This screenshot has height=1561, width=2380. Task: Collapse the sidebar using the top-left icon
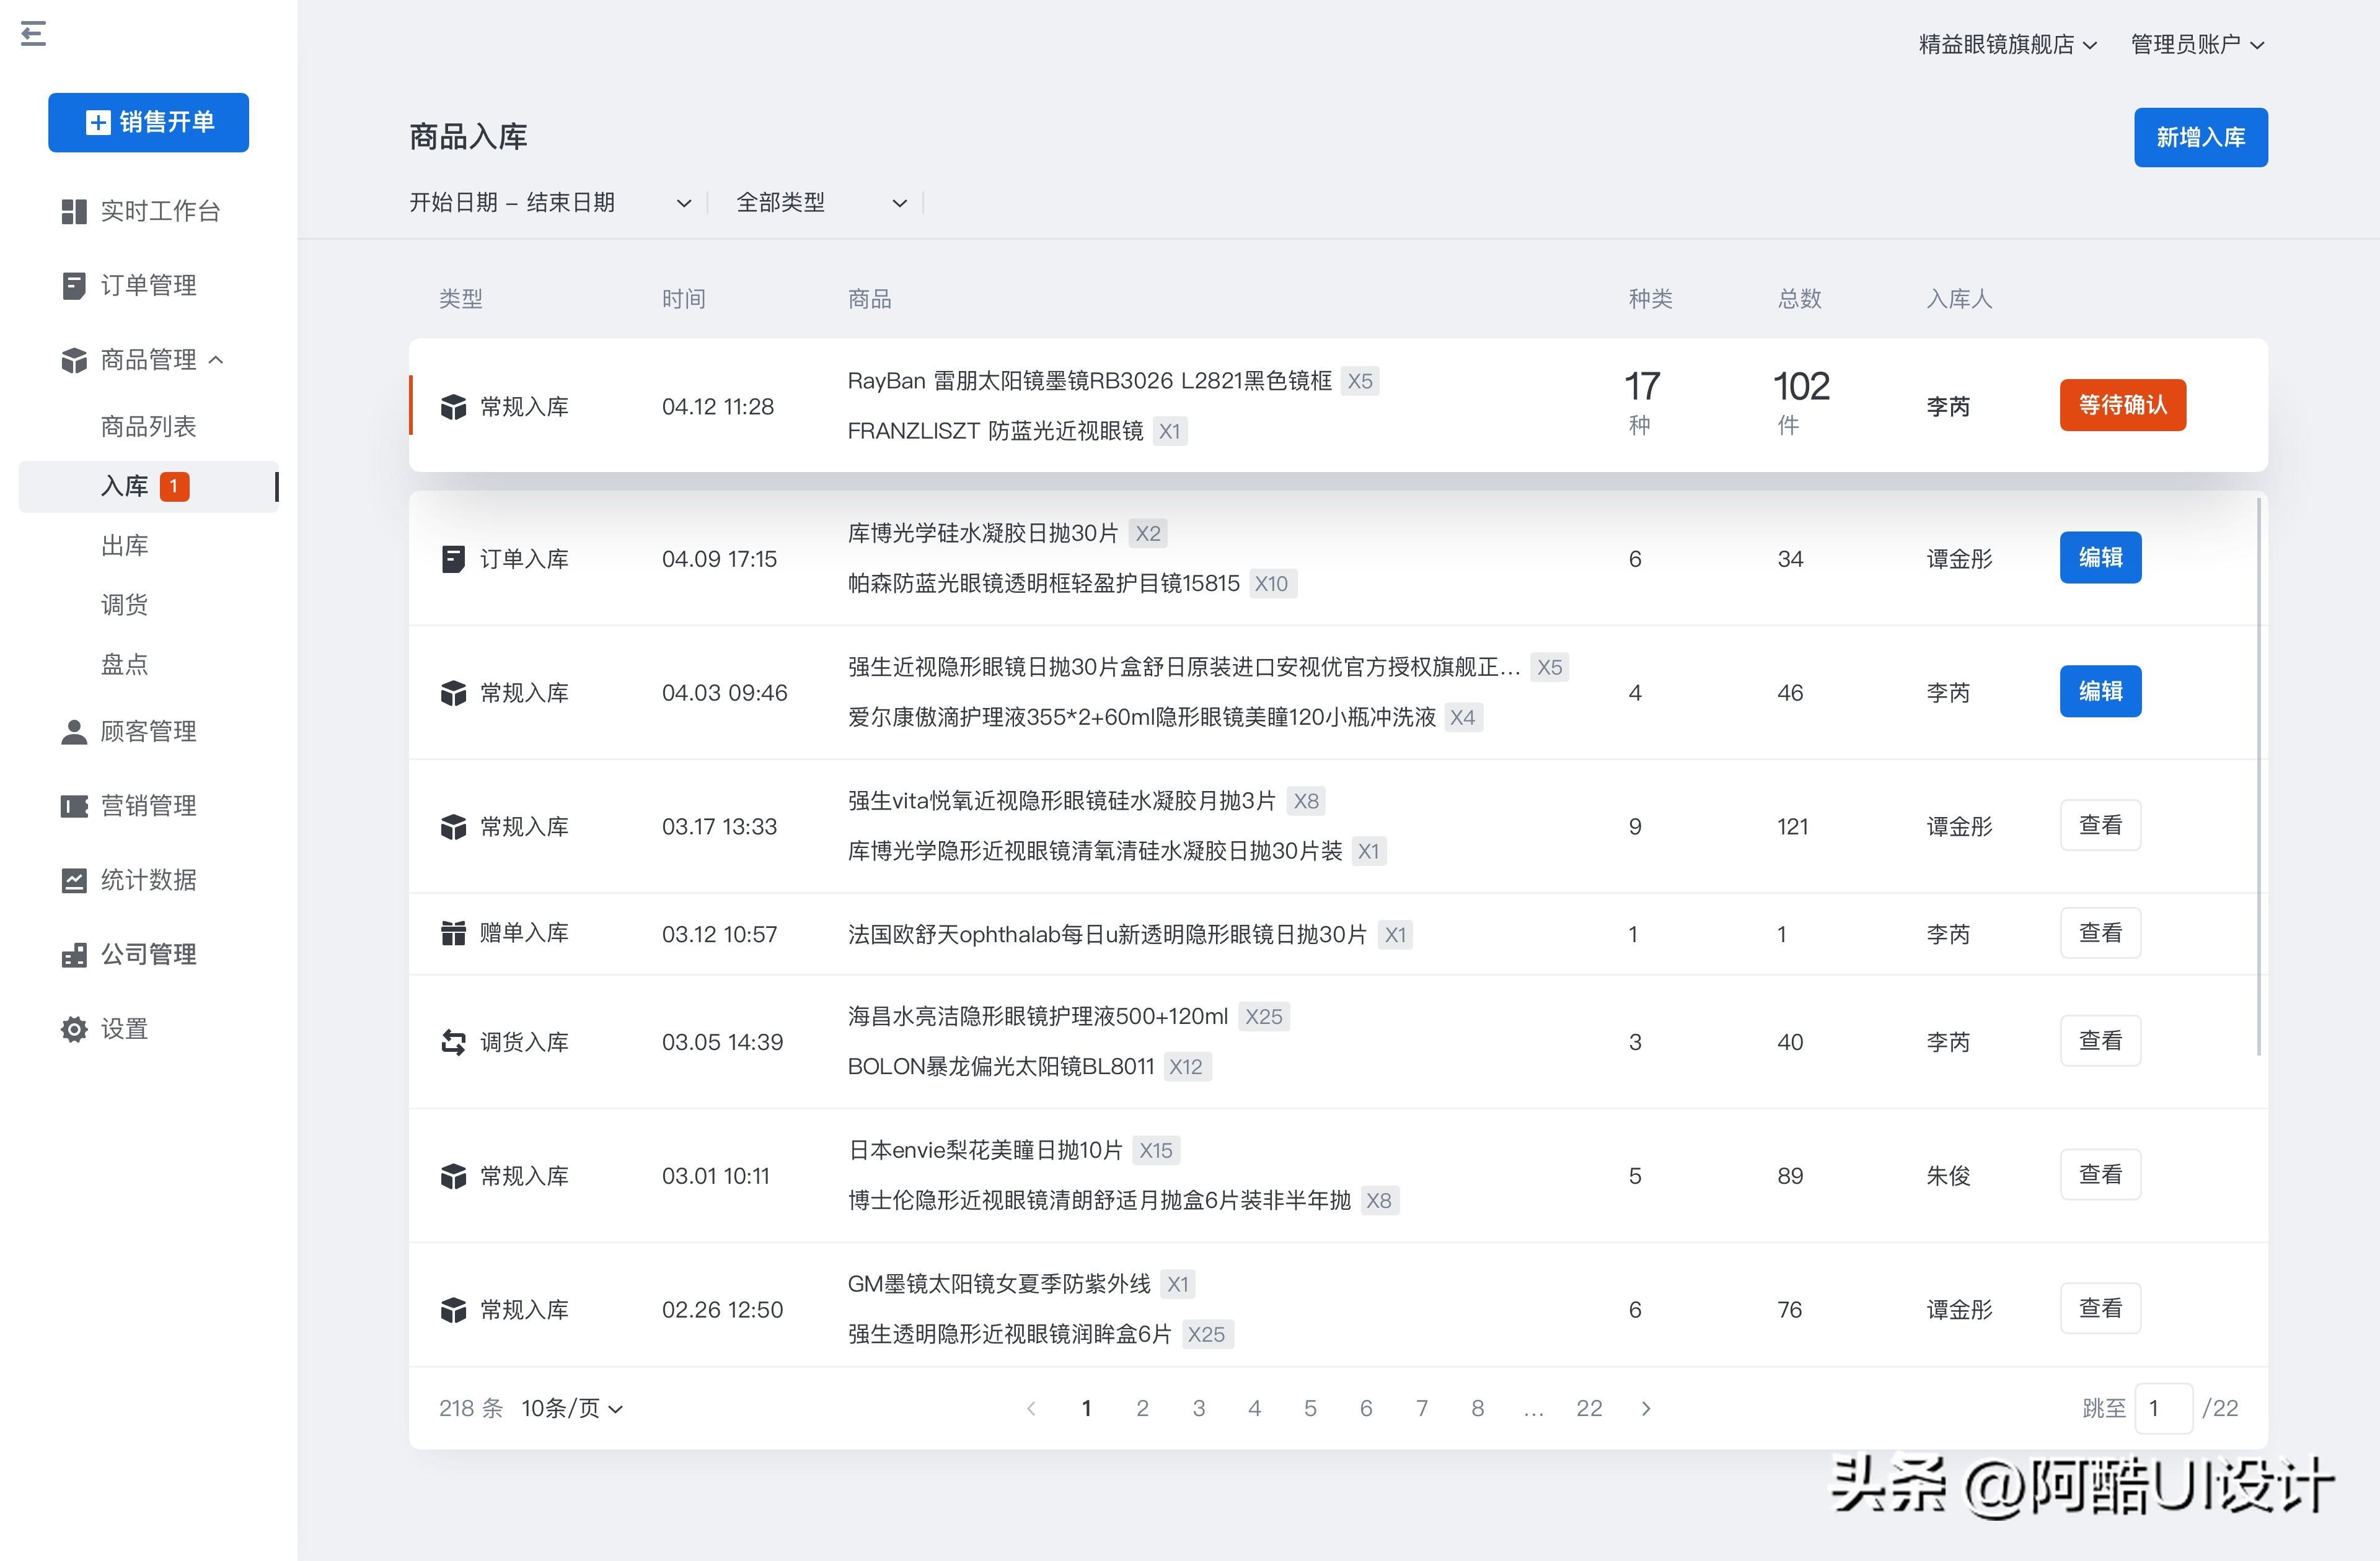pos(33,34)
